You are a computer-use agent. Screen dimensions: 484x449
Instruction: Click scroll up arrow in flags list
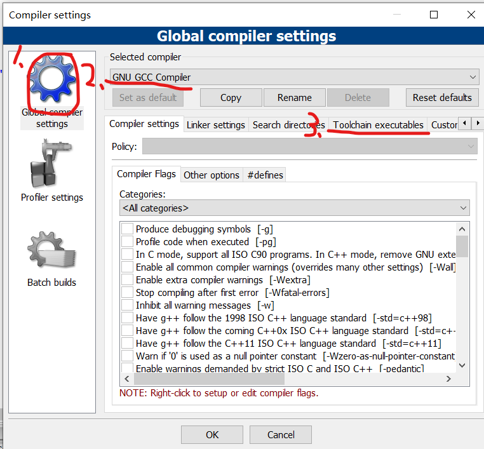click(x=462, y=229)
